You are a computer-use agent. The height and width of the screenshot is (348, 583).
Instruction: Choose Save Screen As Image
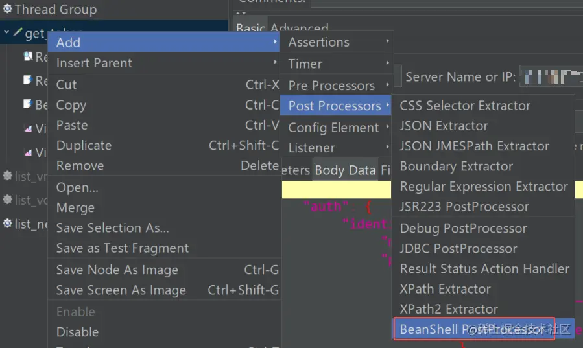point(163,290)
